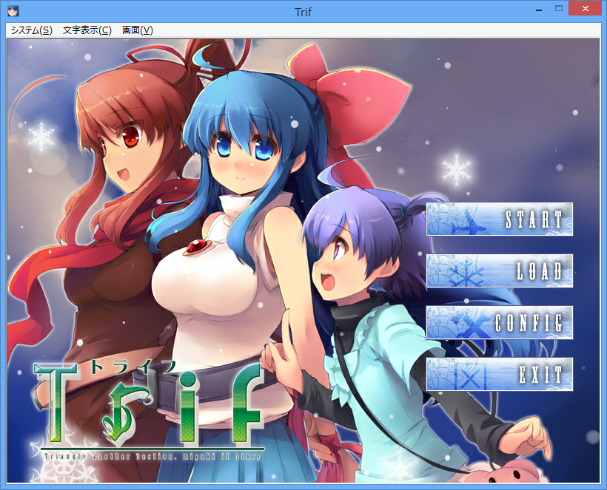Maximize the Trif window
607x490 pixels.
559,9
